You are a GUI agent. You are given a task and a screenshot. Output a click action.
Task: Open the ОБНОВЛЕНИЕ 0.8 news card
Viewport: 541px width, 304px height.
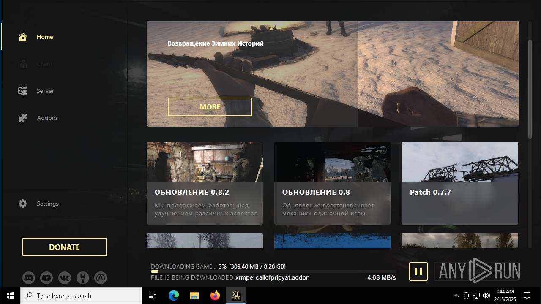332,183
